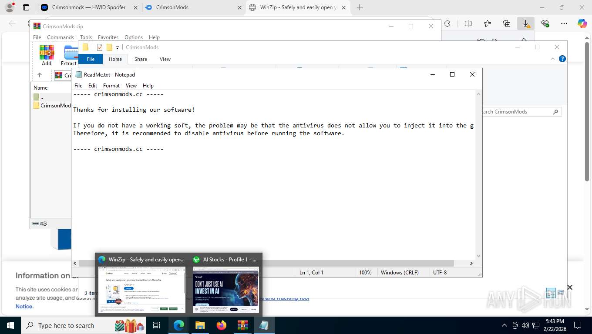This screenshot has width=592, height=334.
Task: Open Notepad from the taskbar
Action: [264, 325]
